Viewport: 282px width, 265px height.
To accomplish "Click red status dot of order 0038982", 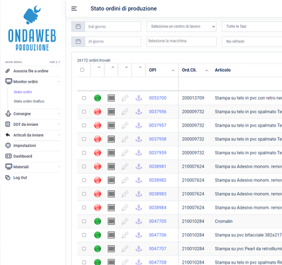I will (98, 180).
